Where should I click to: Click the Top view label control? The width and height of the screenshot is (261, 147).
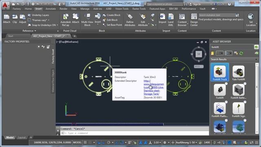(62, 42)
